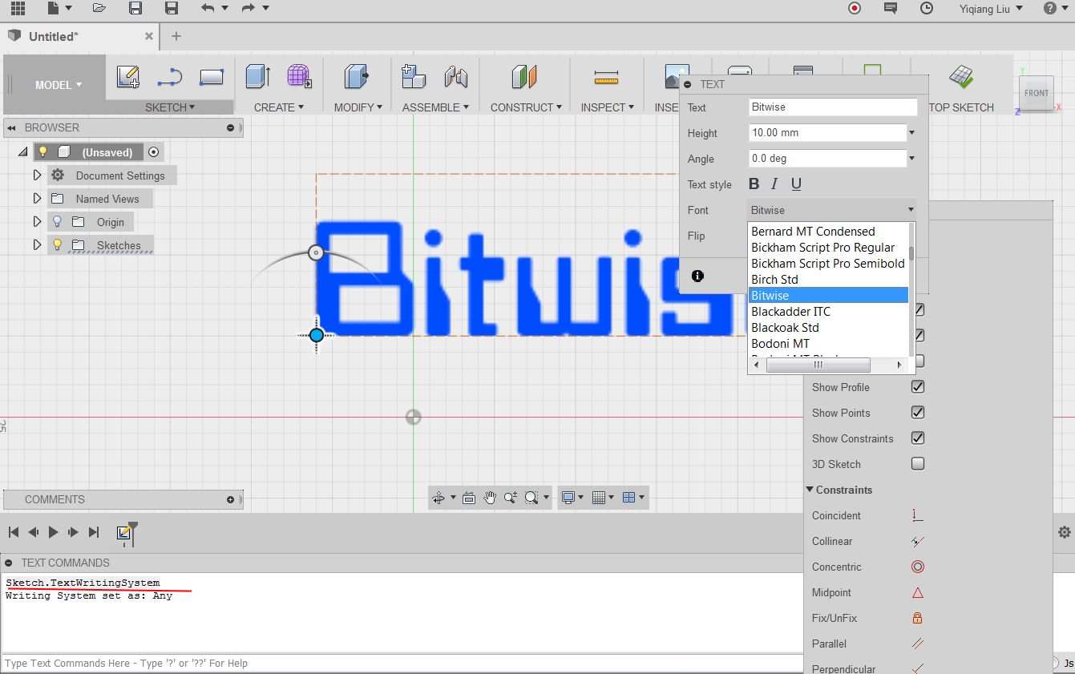Select the Pan tool in navigation bar
This screenshot has height=674, width=1075.
(x=490, y=497)
